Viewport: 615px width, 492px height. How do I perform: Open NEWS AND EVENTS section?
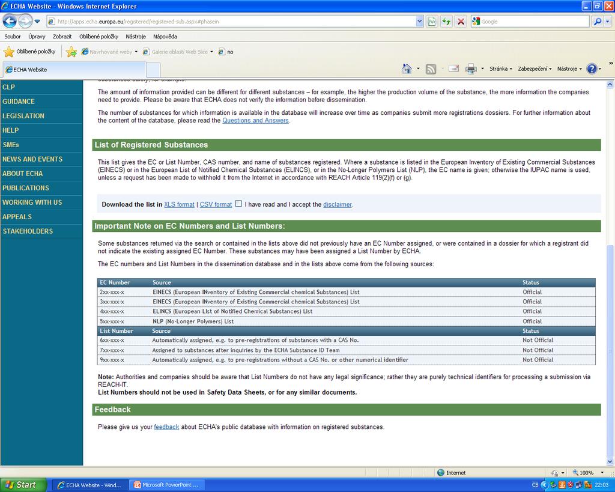click(32, 159)
